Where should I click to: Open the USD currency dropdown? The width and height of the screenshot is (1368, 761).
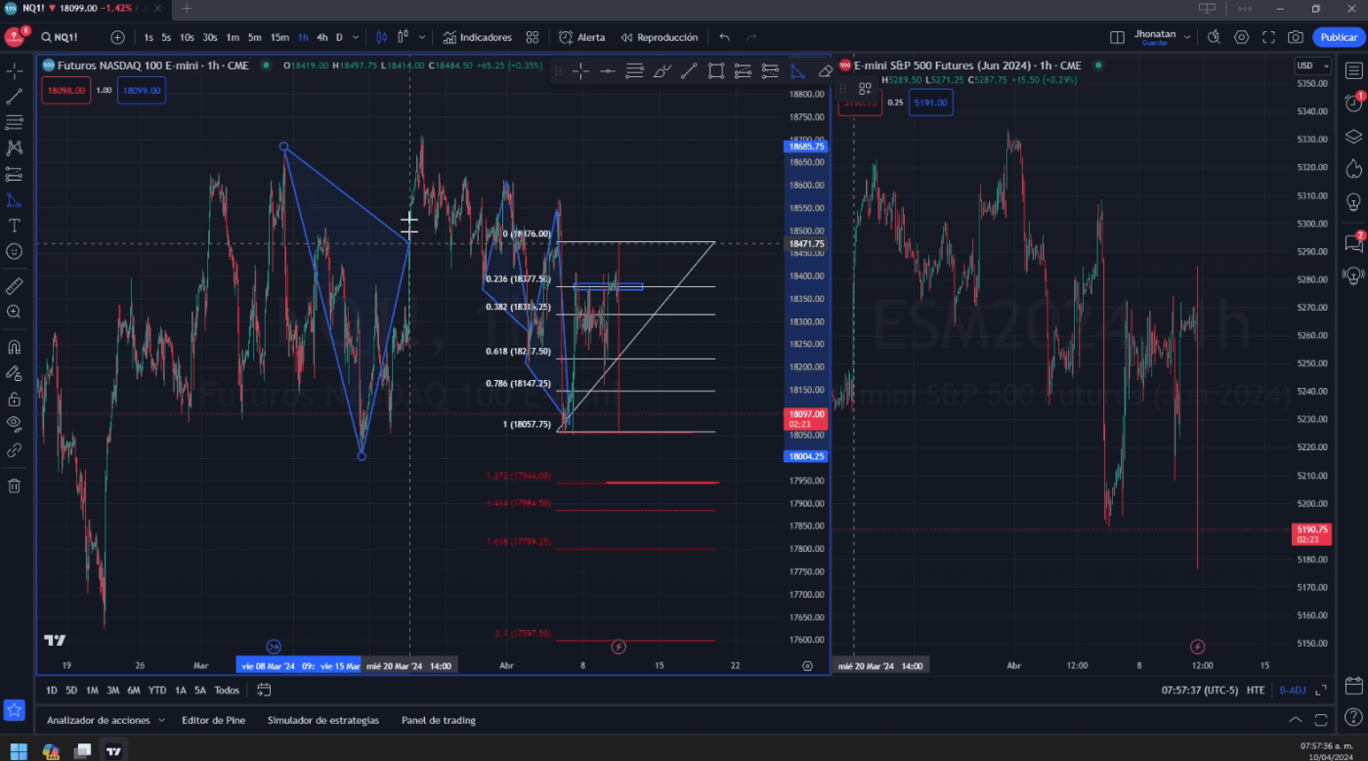(x=1312, y=65)
